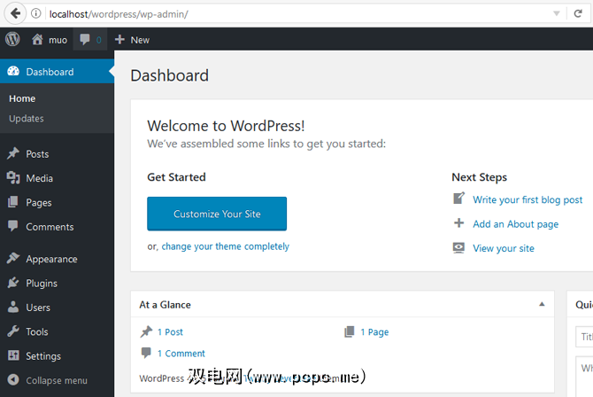
Task: Click the change your theme completely link
Action: 225,246
